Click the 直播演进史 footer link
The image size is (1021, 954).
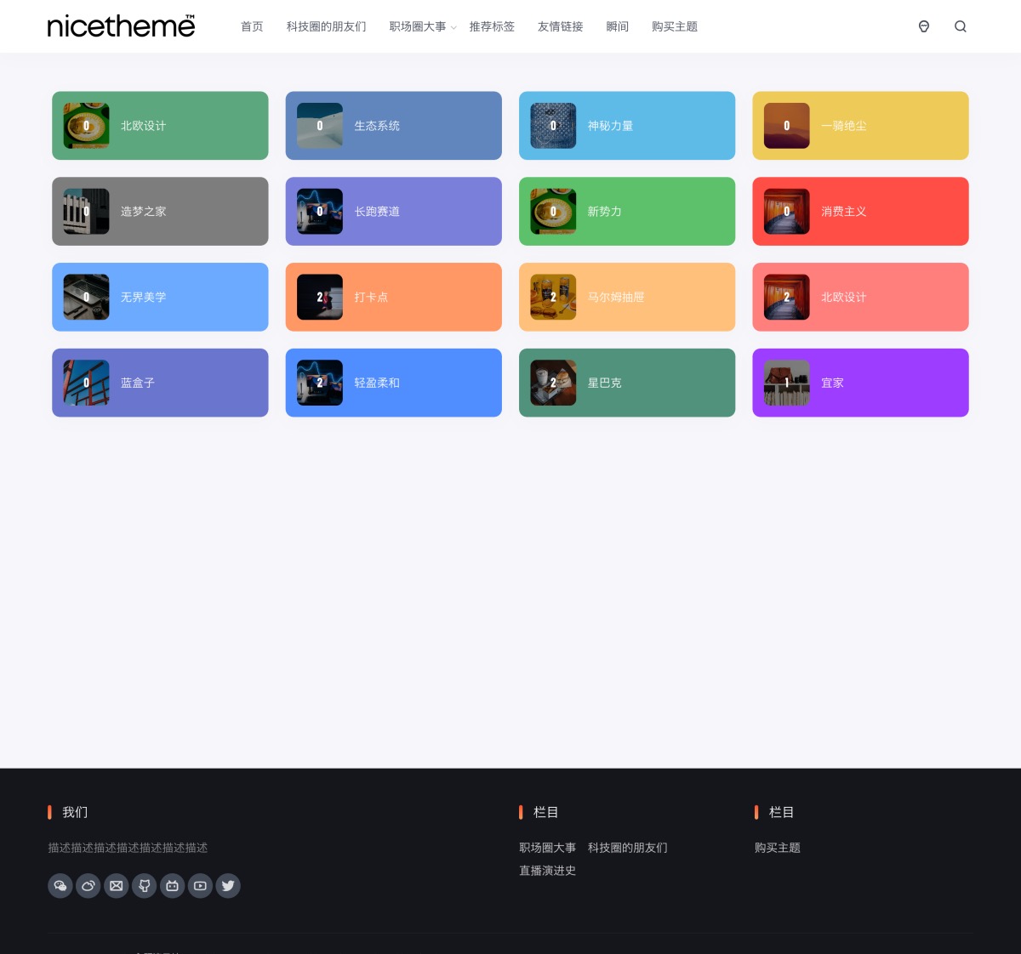[547, 871]
